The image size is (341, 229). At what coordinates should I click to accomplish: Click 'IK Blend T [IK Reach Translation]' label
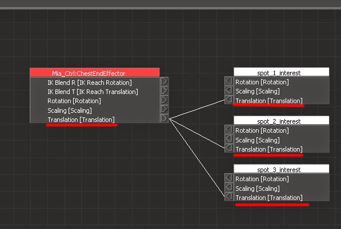93,92
